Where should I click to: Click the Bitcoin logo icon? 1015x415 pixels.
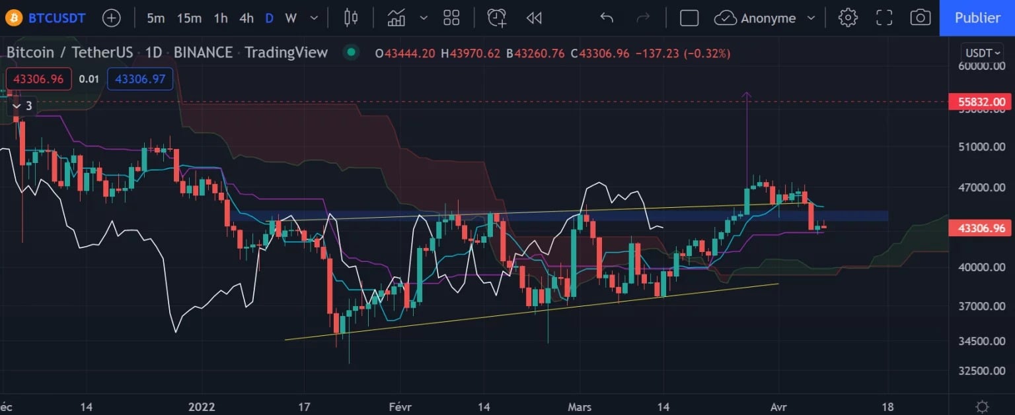[13, 18]
